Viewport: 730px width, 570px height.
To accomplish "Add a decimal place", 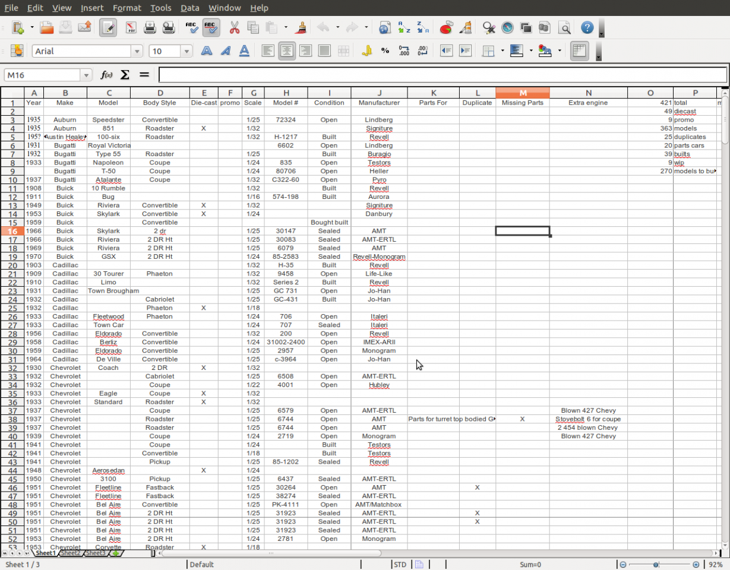I will click(404, 51).
